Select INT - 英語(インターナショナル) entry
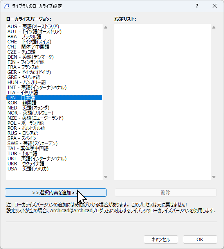224x249 pixels. coord(54,87)
